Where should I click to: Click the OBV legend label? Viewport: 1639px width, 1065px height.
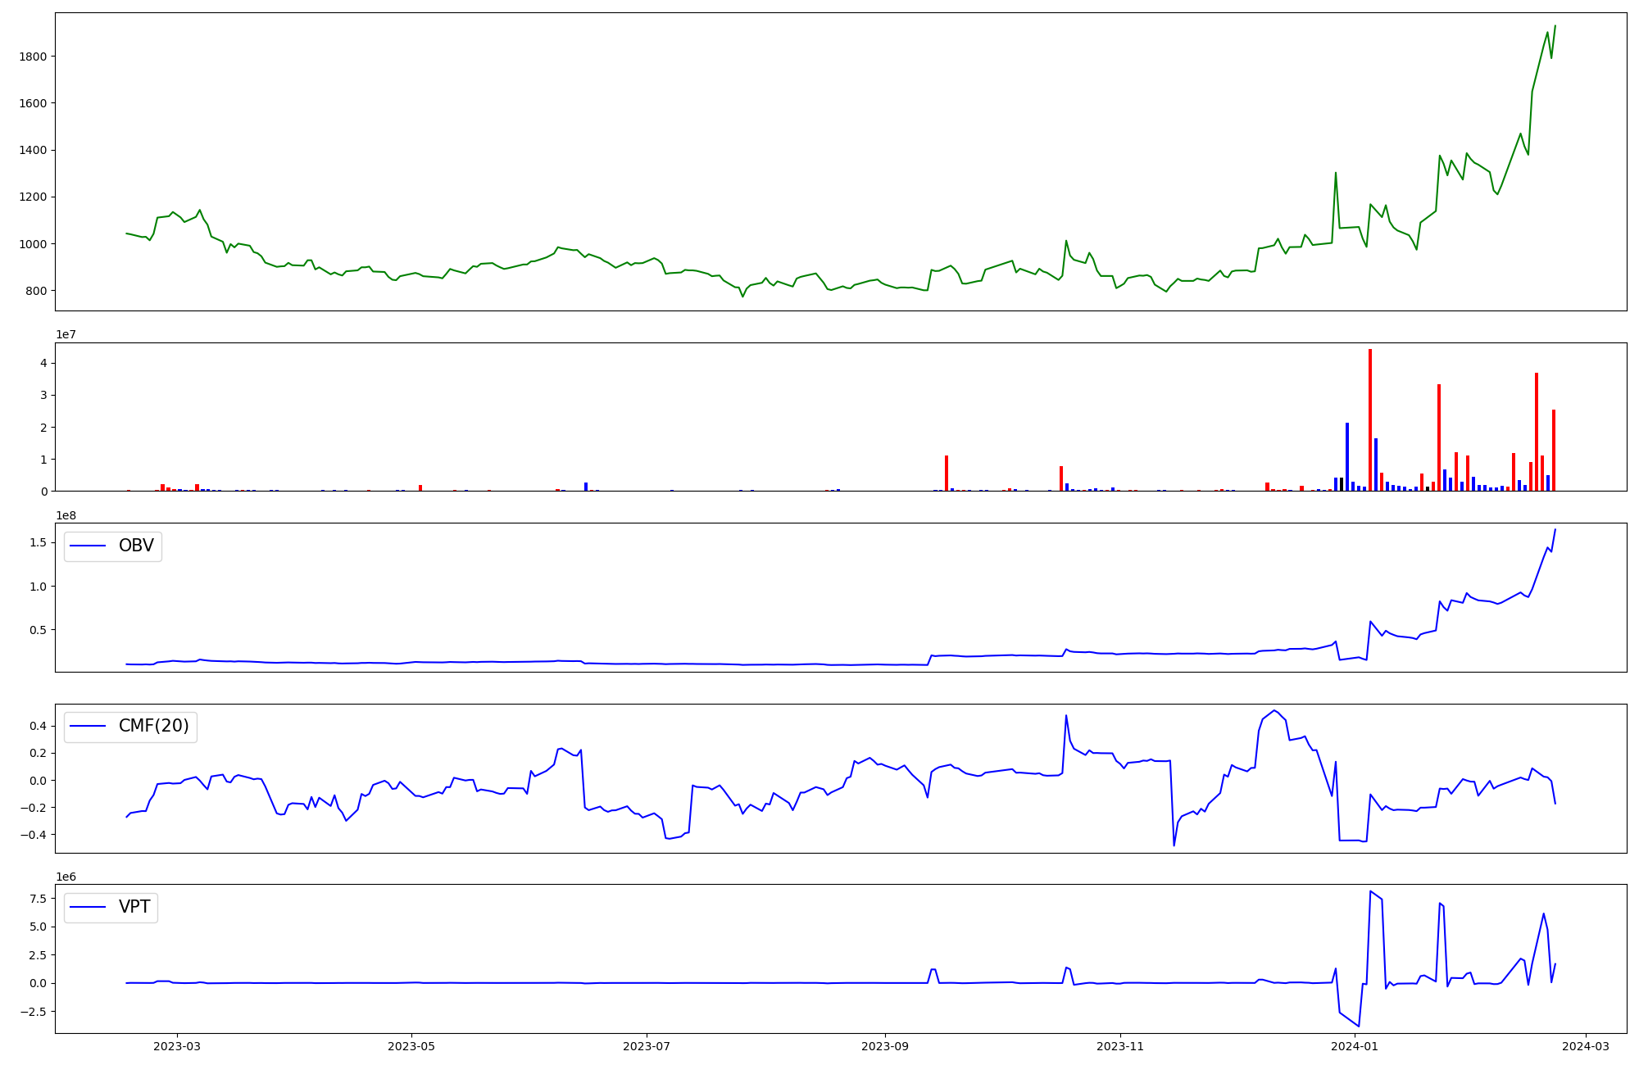click(x=136, y=546)
